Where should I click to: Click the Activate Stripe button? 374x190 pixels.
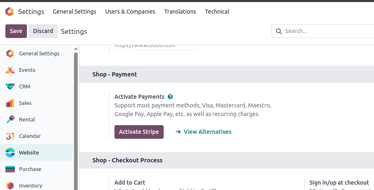point(139,132)
